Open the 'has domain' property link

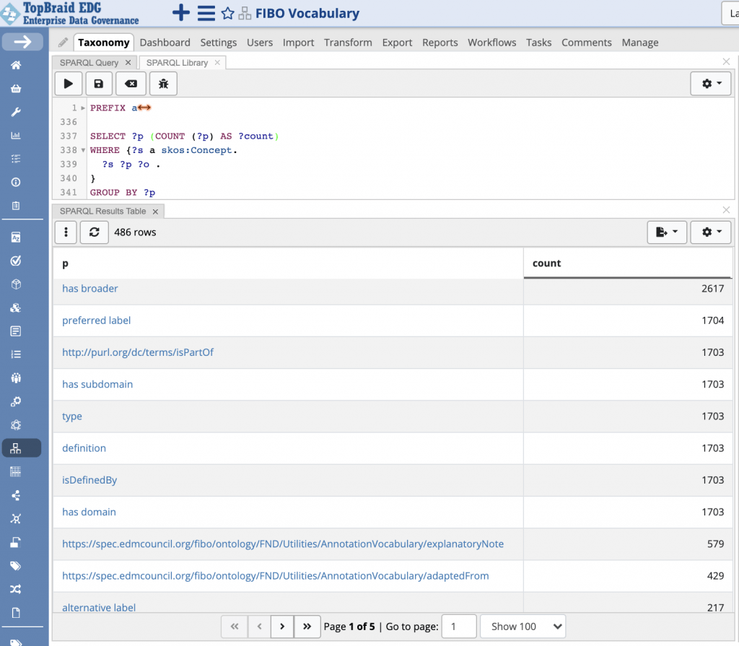pyautogui.click(x=89, y=512)
